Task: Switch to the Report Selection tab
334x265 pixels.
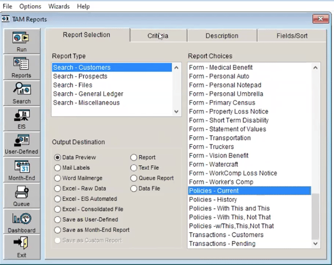Action: pyautogui.click(x=87, y=35)
